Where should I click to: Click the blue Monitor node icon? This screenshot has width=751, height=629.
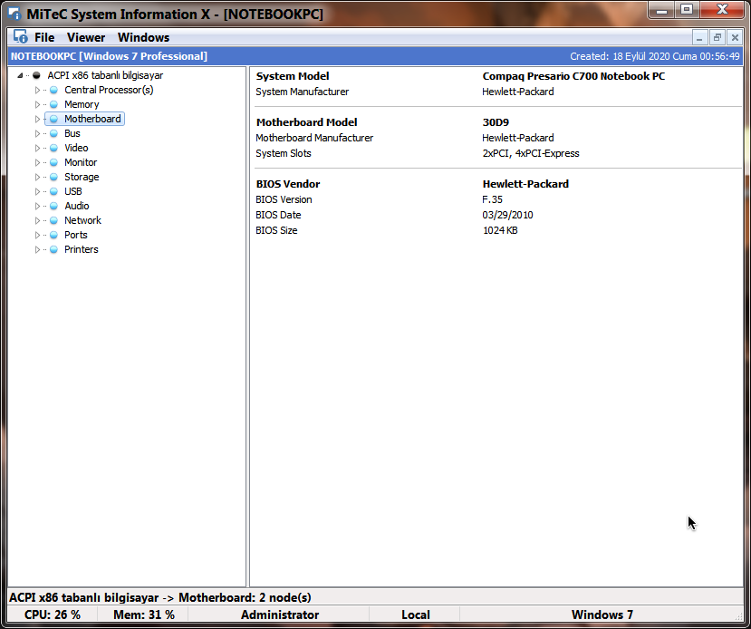[x=54, y=162]
